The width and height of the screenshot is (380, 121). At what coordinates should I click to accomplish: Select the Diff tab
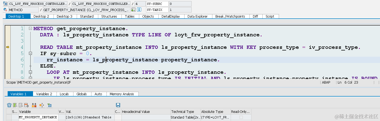click(255, 16)
